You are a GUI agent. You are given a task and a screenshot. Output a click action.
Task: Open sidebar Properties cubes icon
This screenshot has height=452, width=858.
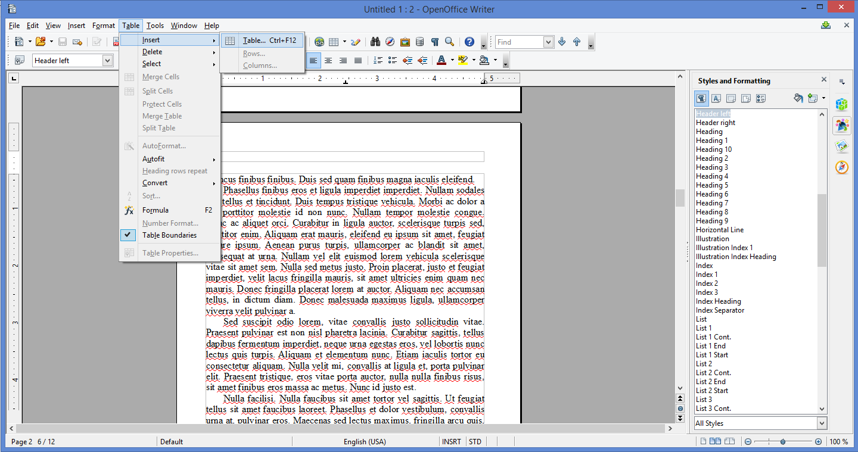pyautogui.click(x=842, y=104)
